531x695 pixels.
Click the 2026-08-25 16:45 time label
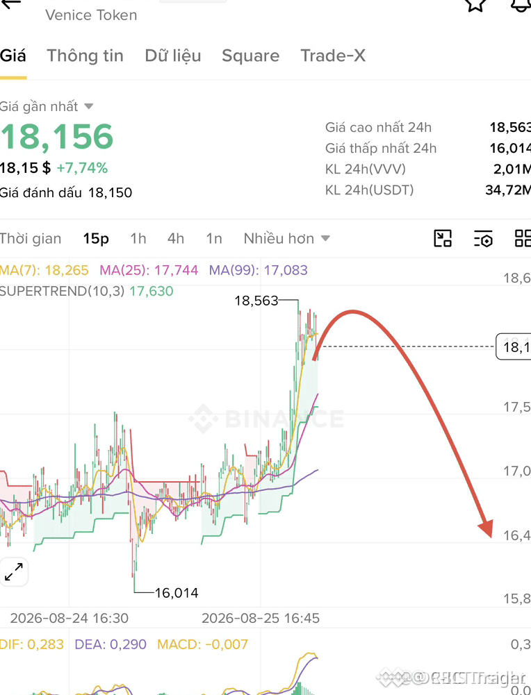[261, 618]
